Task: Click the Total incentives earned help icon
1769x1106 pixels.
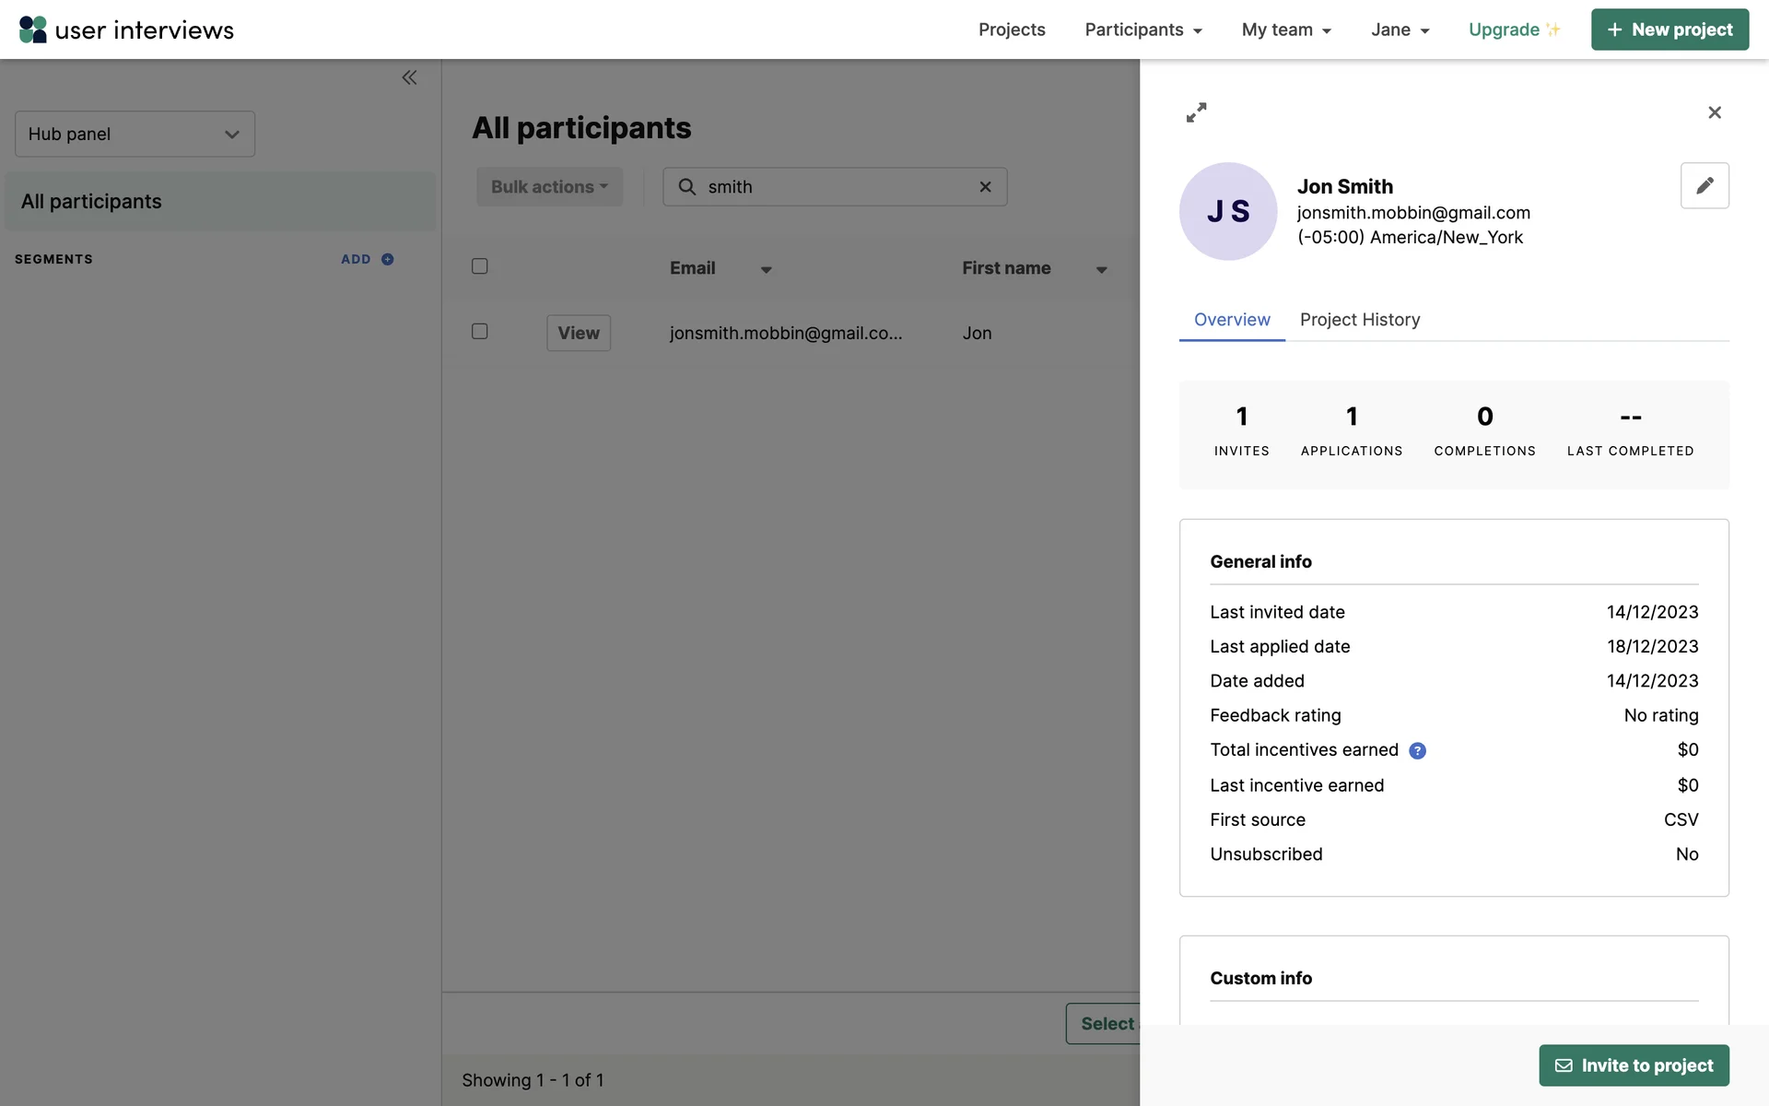Action: point(1417,751)
